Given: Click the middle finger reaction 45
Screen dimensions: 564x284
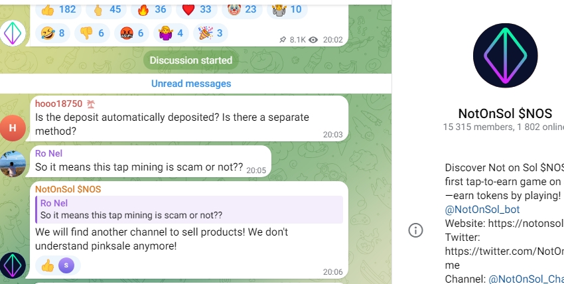Looking at the screenshot, I should click(106, 10).
